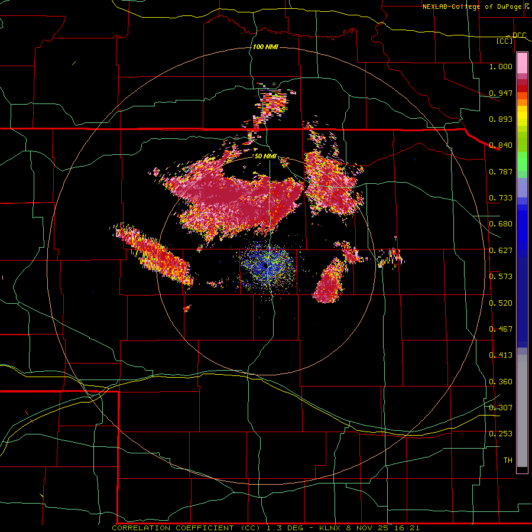Click the 0.680 scale value
Screen dimensions: 532x532
[501, 224]
